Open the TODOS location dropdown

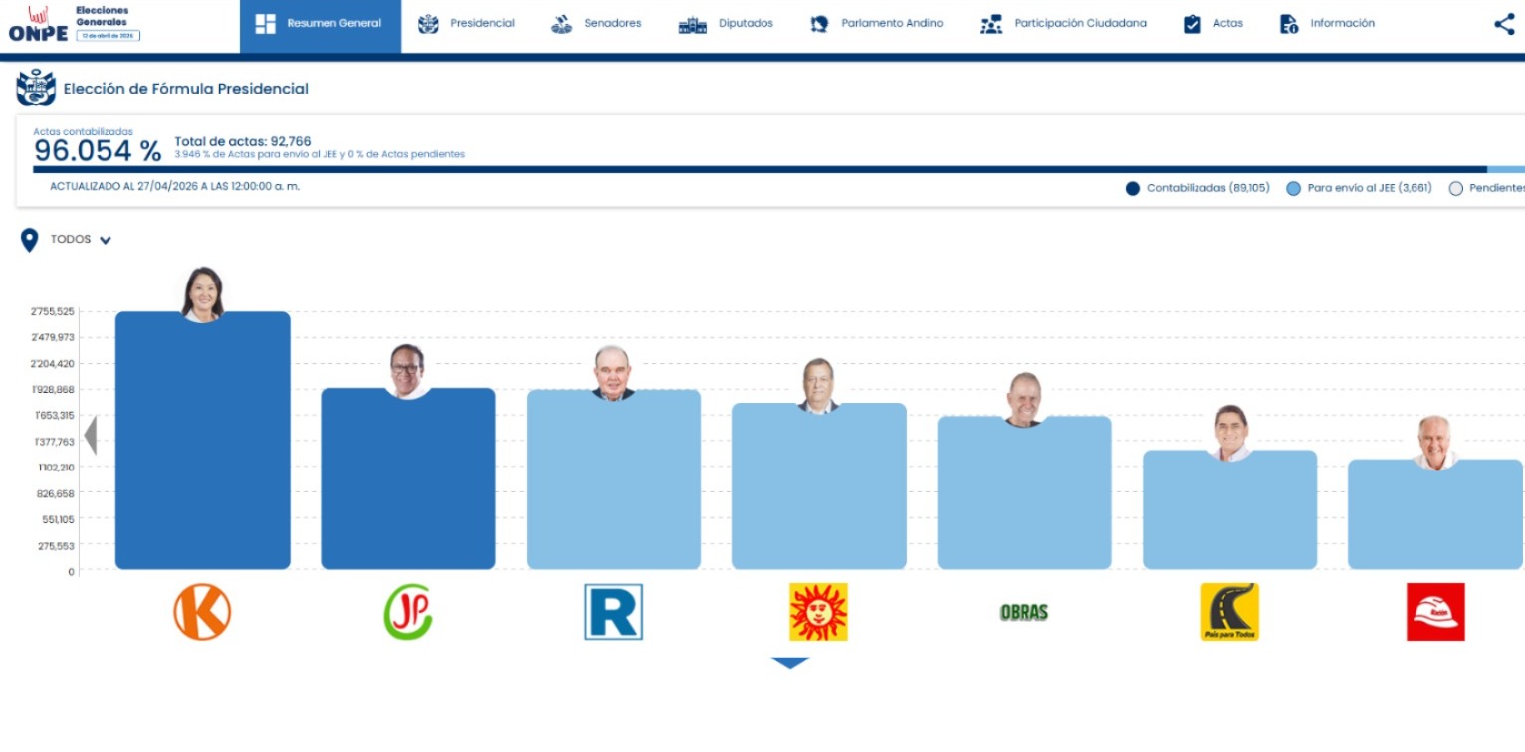click(x=67, y=240)
